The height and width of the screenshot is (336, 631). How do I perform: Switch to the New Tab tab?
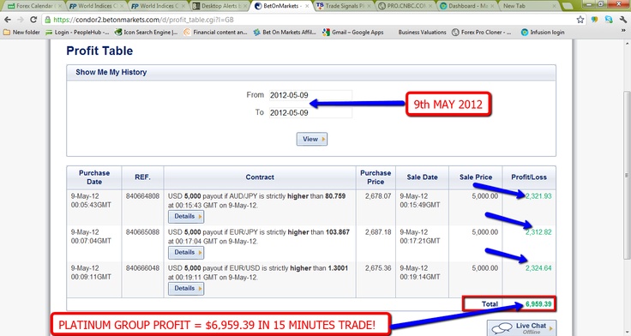(529, 6)
